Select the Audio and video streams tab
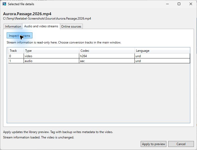 click(x=41, y=26)
